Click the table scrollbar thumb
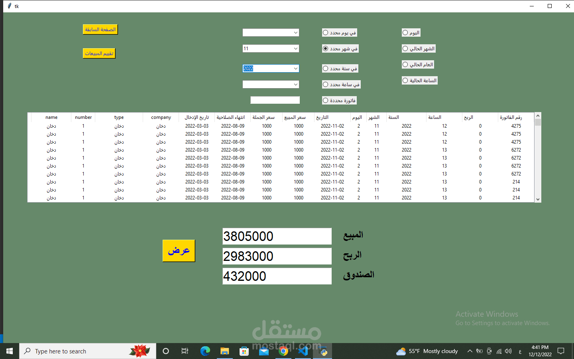Screen dimensions: 574x359 [x=538, y=122]
